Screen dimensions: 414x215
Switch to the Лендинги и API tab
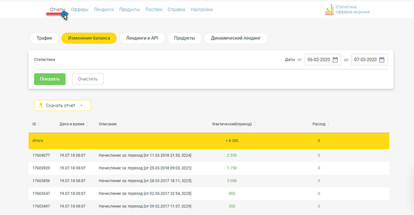pyautogui.click(x=142, y=38)
